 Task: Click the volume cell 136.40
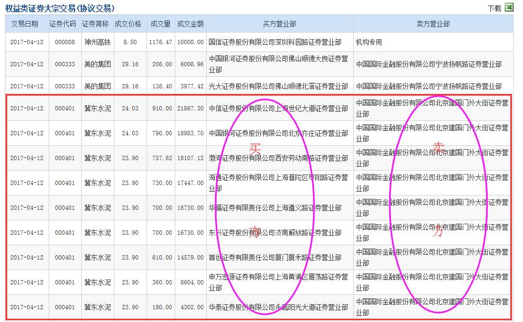[162, 86]
